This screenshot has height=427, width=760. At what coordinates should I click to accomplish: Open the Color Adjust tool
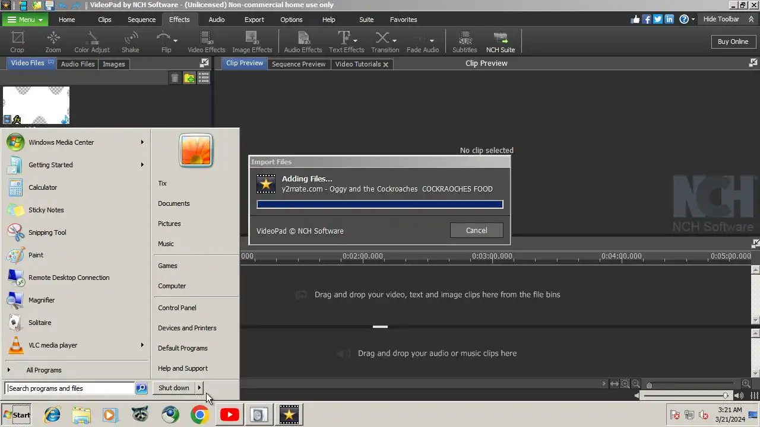[x=92, y=42]
